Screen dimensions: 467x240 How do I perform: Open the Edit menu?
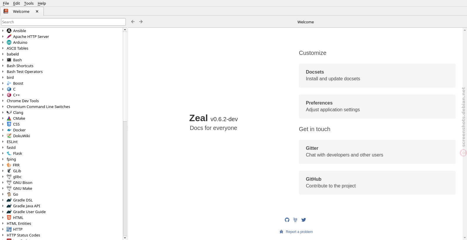tap(17, 3)
